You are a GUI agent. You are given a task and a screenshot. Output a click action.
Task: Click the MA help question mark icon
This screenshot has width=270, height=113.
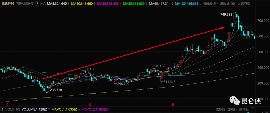pyautogui.click(x=37, y=4)
